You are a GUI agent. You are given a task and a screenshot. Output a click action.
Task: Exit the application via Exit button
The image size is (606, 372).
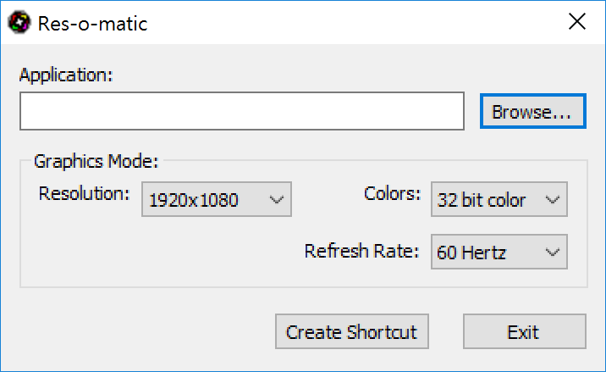pos(525,331)
